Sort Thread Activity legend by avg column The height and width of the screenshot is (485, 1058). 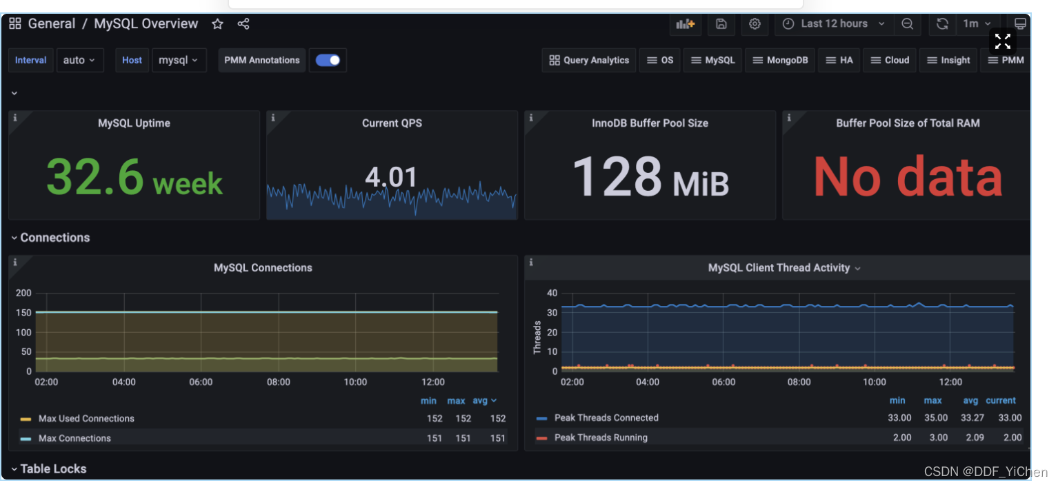pos(971,400)
